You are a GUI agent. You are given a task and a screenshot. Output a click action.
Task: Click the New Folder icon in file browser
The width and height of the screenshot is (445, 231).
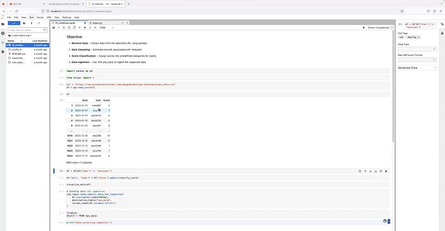point(24,23)
